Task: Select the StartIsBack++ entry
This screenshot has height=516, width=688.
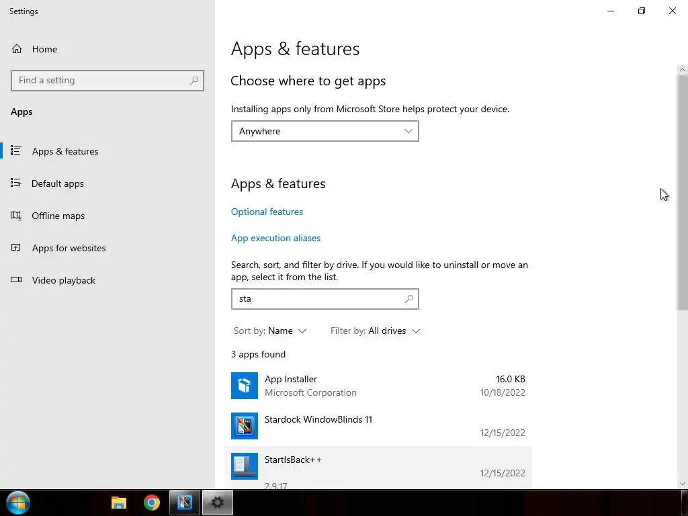Action: click(378, 467)
